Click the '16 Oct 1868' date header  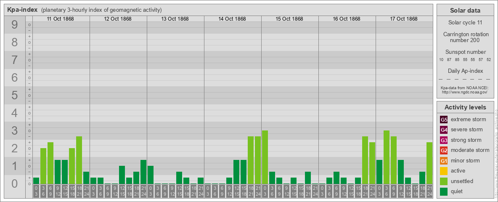347,19
